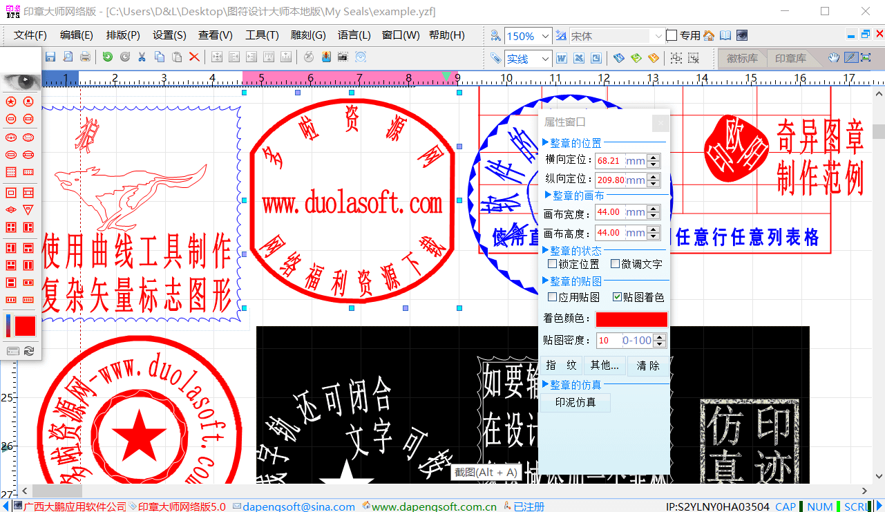Choose the rhombus seal template
885x512 pixels.
pos(11,209)
